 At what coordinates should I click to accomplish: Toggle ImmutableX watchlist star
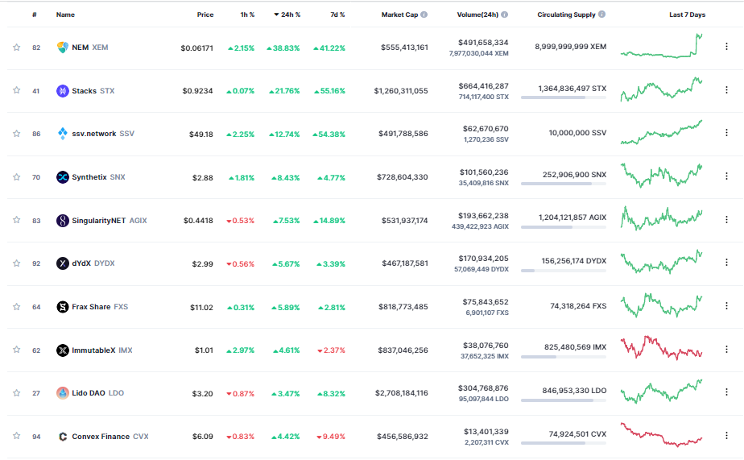click(17, 350)
